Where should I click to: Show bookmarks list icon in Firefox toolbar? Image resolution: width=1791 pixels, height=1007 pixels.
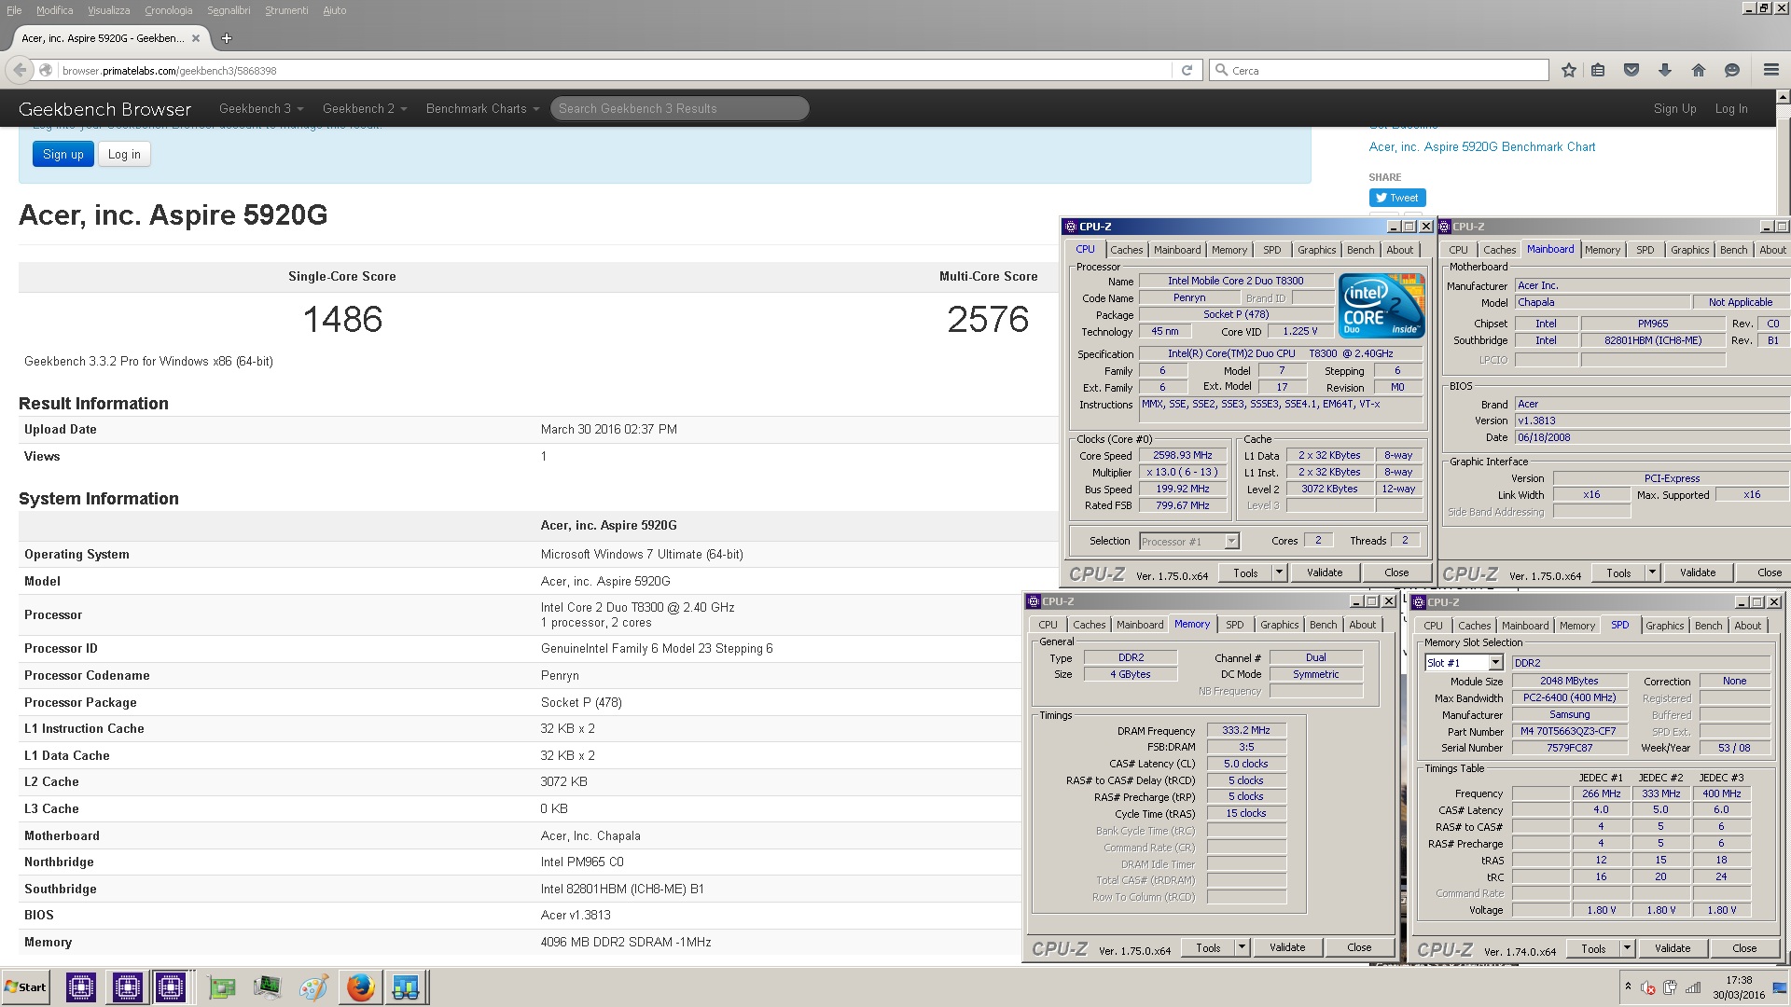tap(1598, 70)
